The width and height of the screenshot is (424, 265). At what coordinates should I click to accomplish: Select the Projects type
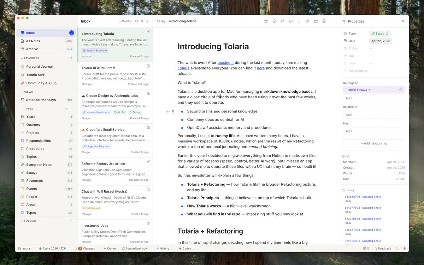point(46,132)
